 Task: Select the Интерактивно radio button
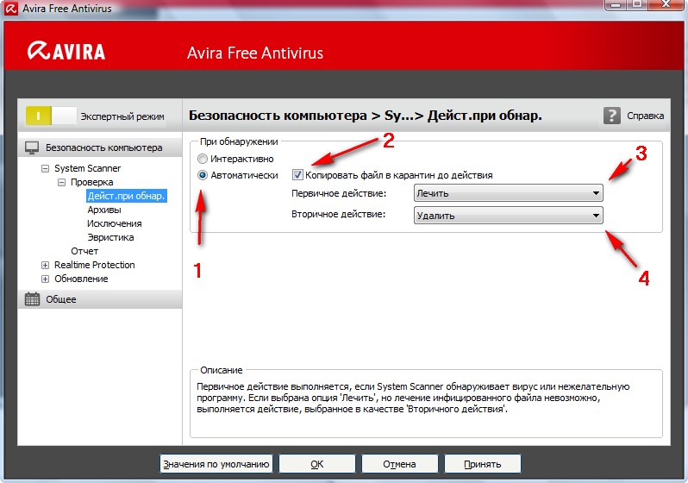click(x=203, y=159)
